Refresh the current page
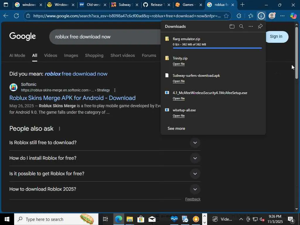The image size is (300, 225). 16,16
